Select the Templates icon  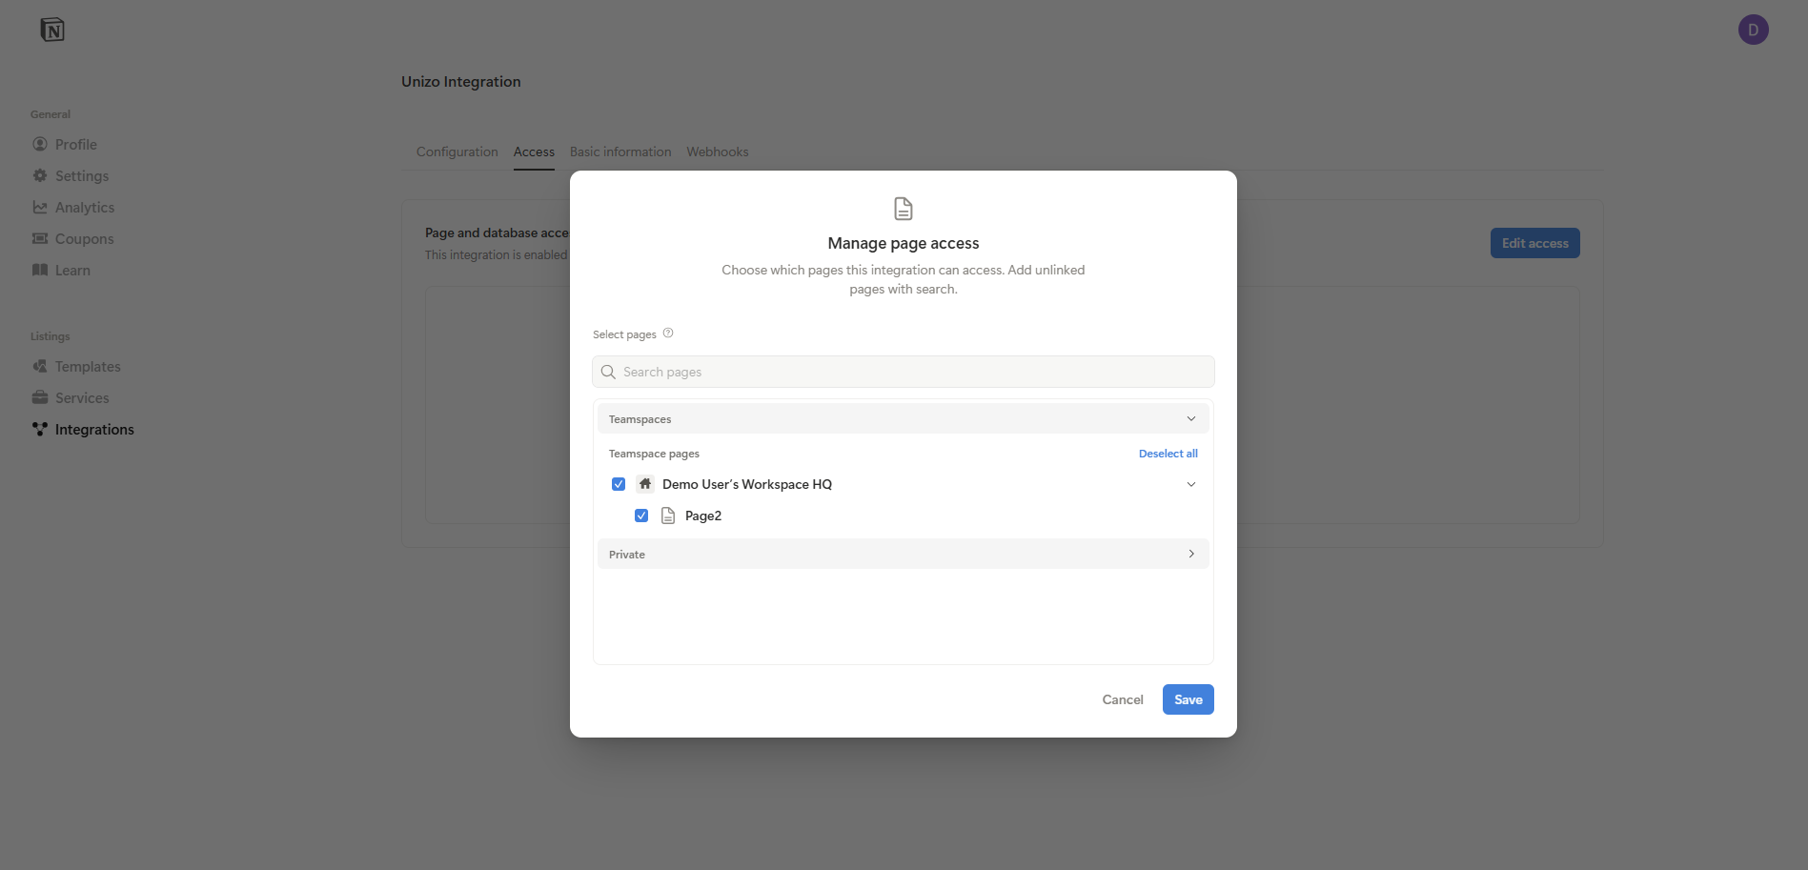(39, 366)
